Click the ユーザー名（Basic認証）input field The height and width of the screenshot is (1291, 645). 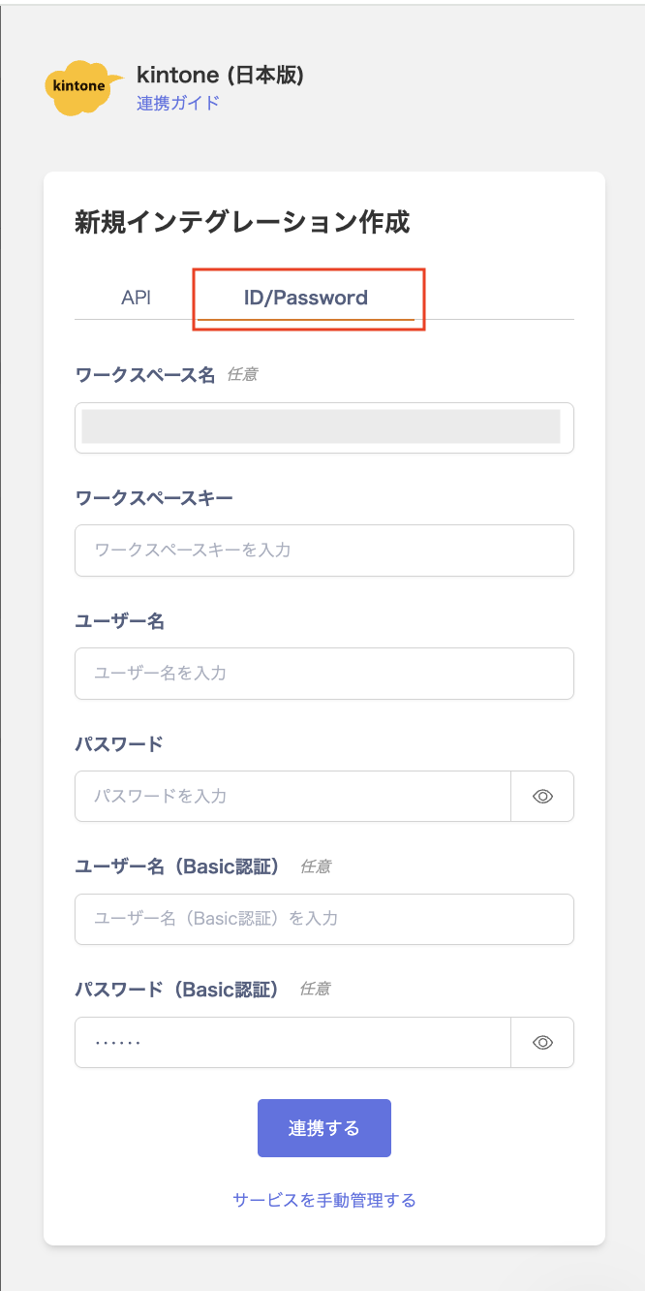tap(323, 919)
